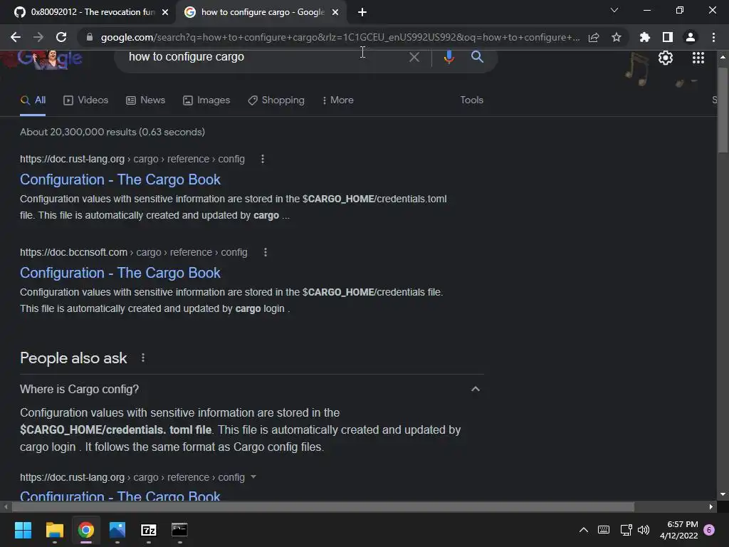The width and height of the screenshot is (729, 547).
Task: Start a voice search with the microphone
Action: tap(449, 57)
